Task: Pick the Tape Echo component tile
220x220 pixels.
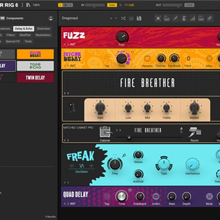Action: point(35,66)
